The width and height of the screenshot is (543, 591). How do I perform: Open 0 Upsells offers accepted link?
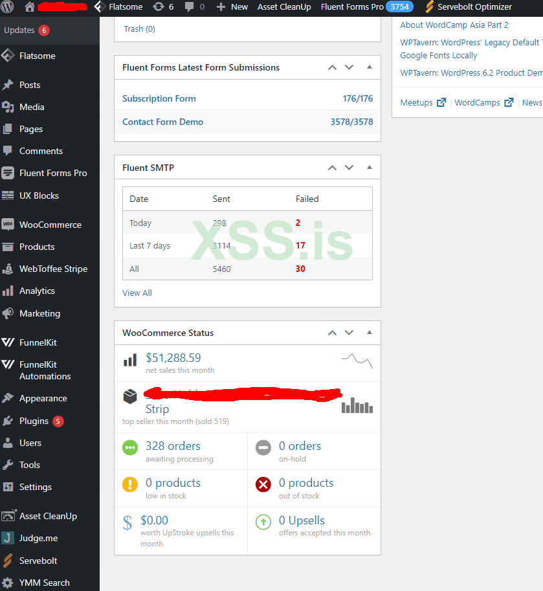point(302,520)
